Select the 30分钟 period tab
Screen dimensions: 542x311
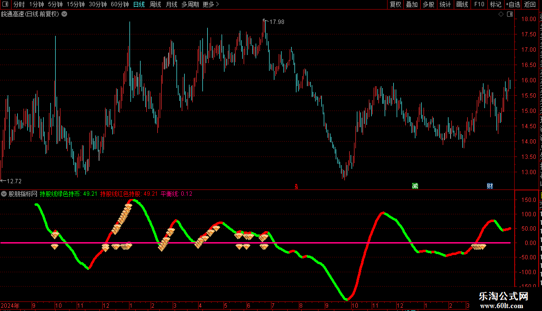point(98,4)
